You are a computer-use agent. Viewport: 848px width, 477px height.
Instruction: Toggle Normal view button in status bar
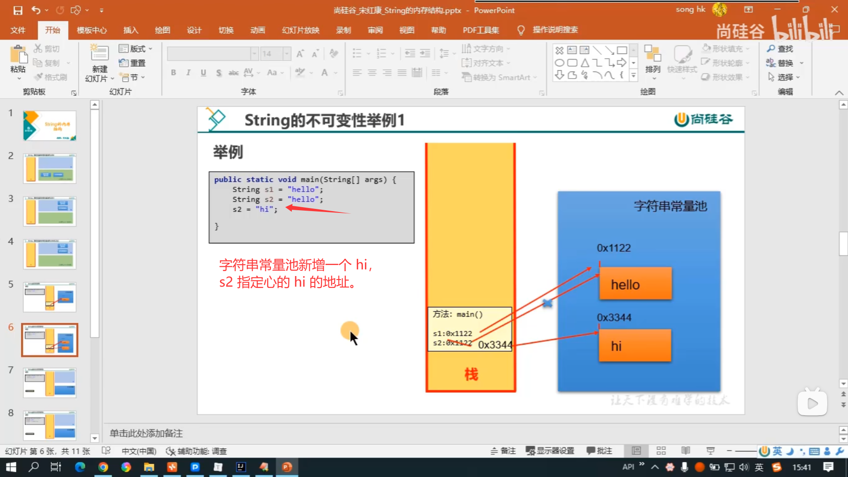(x=636, y=451)
